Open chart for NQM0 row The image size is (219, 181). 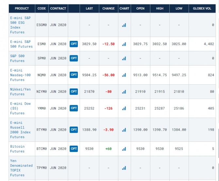(x=124, y=75)
